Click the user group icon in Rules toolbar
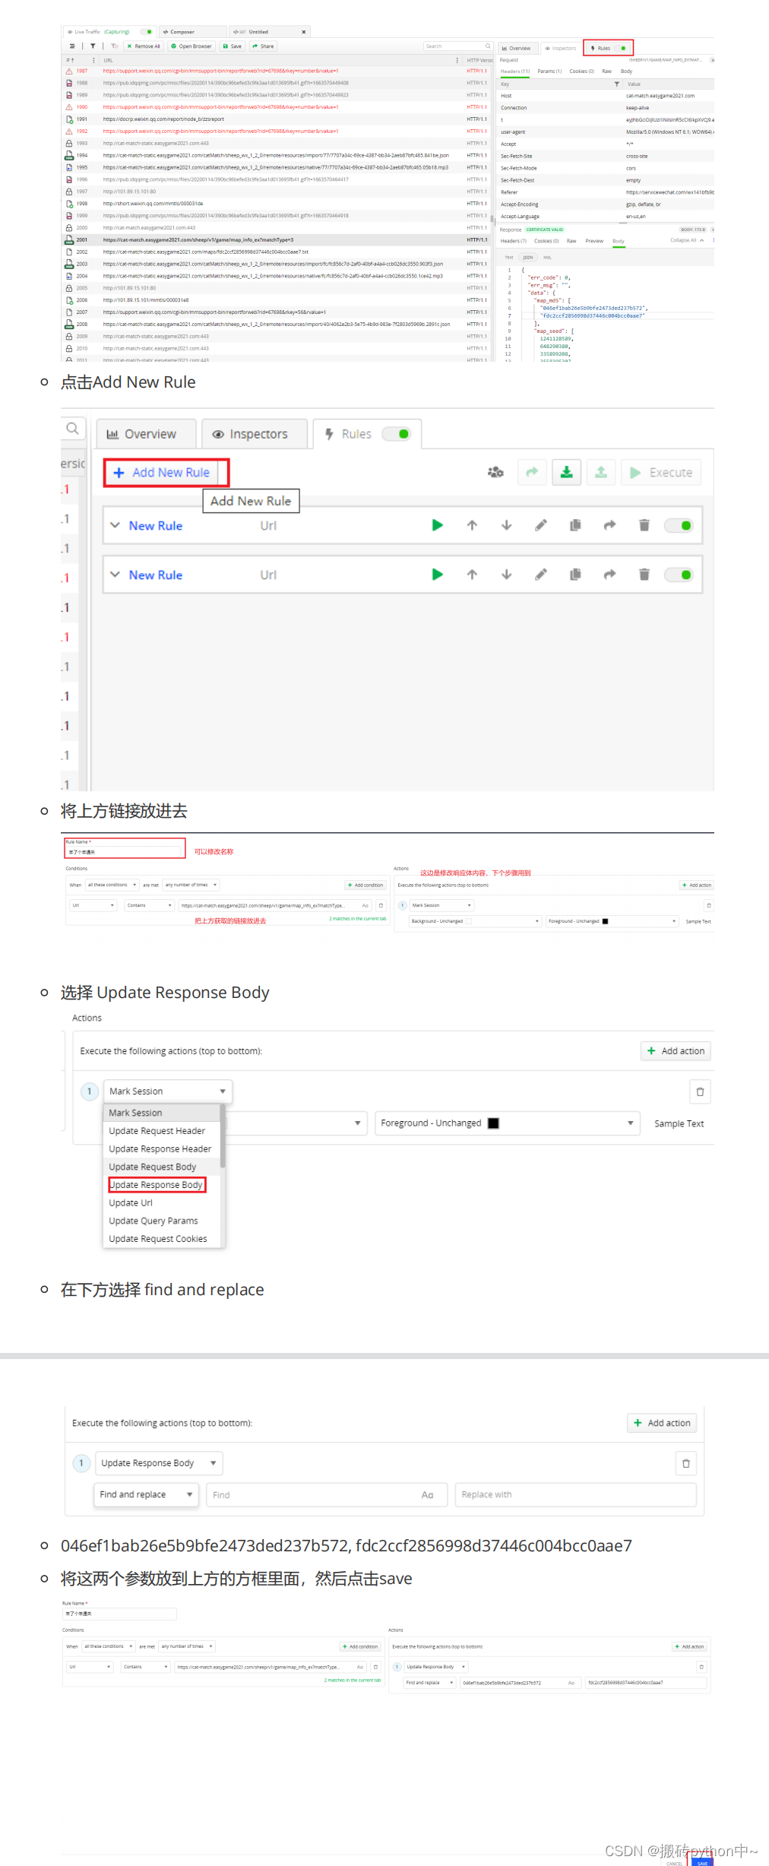 [x=495, y=472]
